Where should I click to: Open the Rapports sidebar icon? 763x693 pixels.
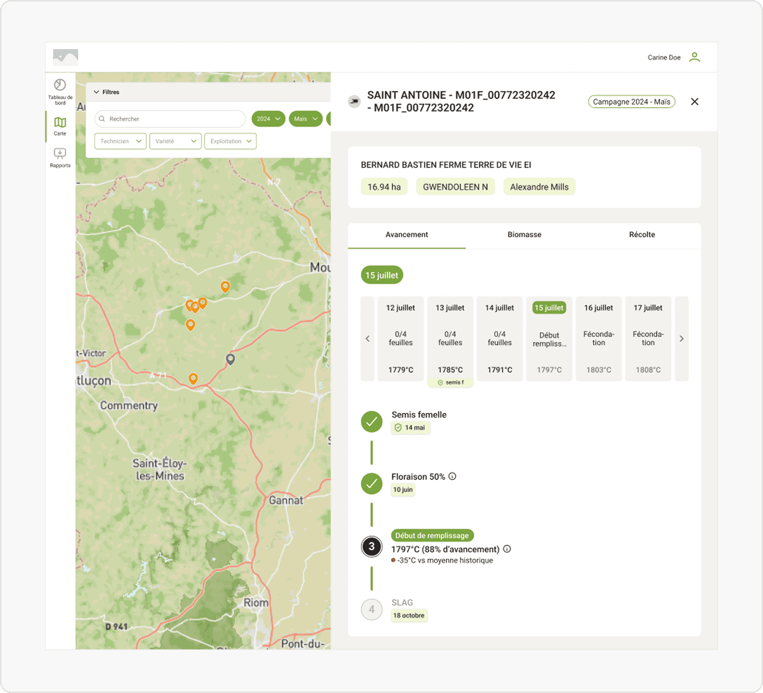click(60, 158)
